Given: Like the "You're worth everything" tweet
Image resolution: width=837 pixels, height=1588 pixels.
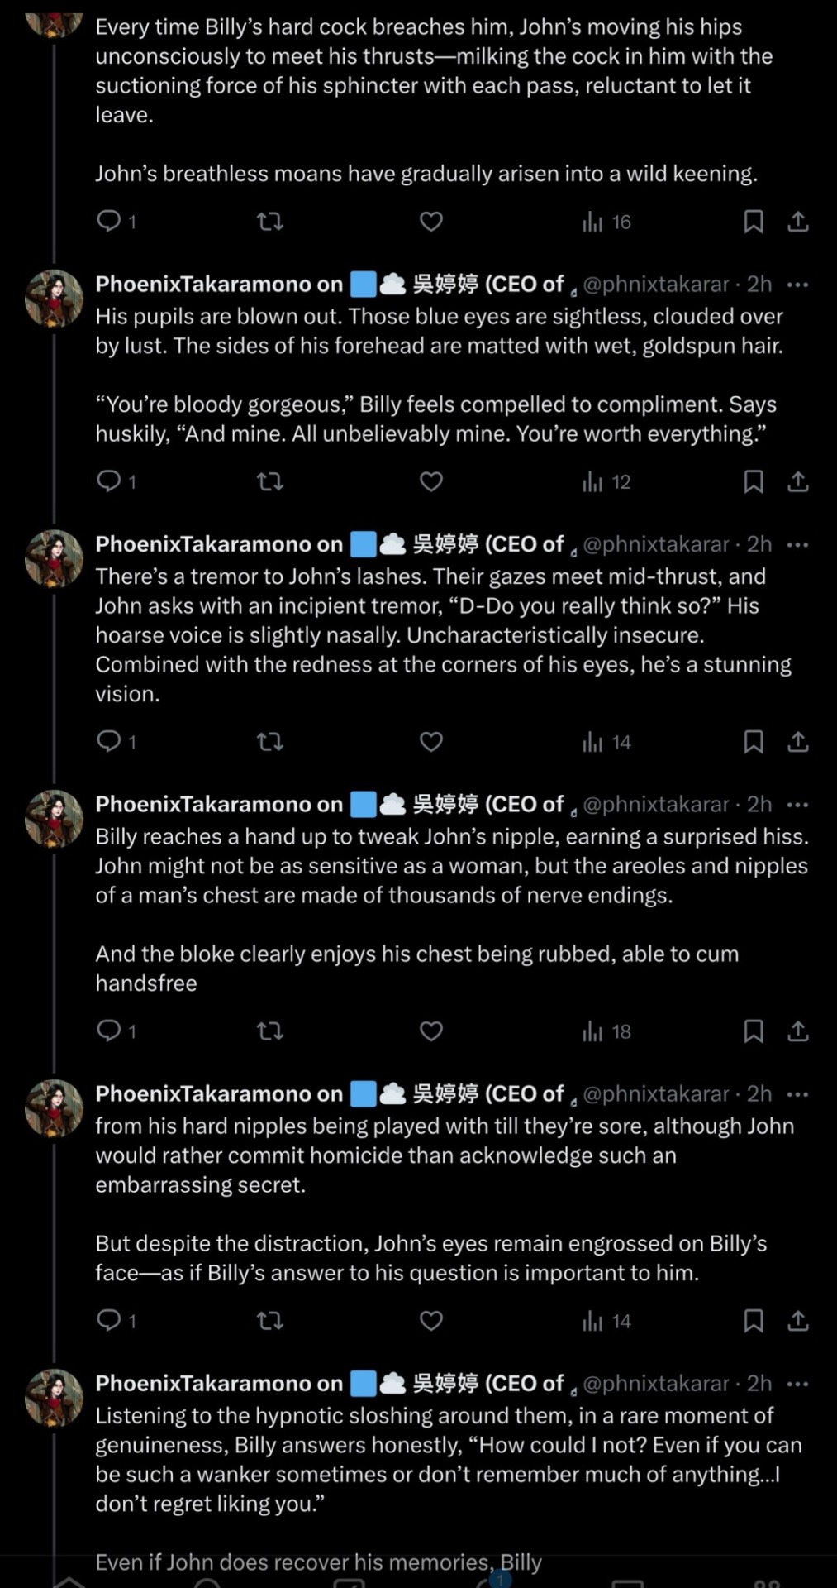Looking at the screenshot, I should [x=431, y=481].
